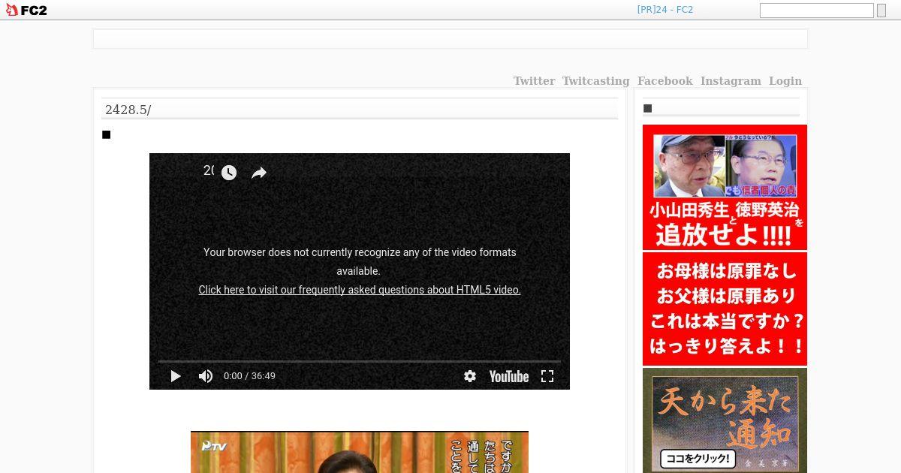Screen dimensions: 901x473
Task: Enter fullscreen with the fullscreen icon
Action: pyautogui.click(x=547, y=376)
